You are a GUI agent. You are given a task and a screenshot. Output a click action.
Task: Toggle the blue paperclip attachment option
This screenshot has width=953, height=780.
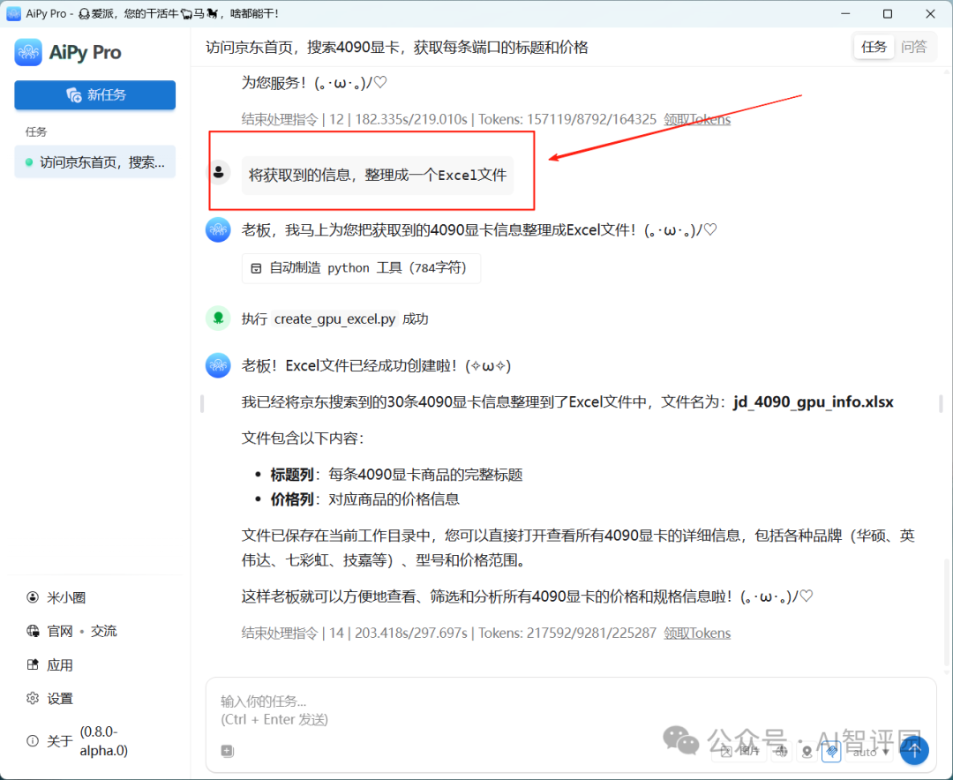point(830,752)
